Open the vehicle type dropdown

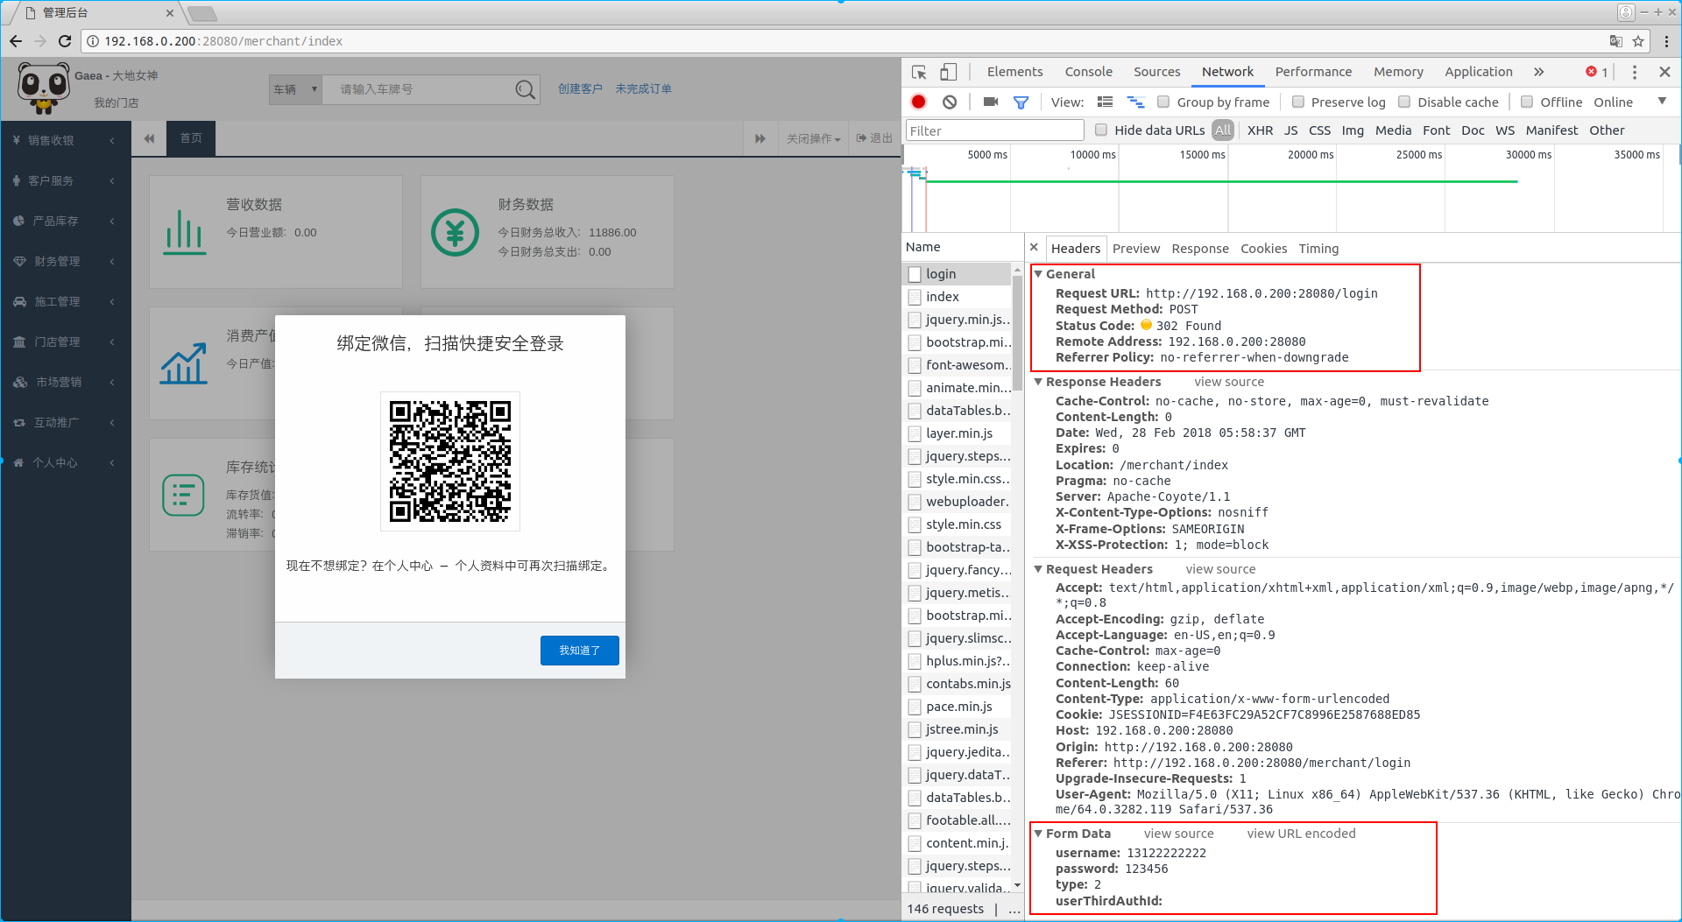pyautogui.click(x=295, y=89)
